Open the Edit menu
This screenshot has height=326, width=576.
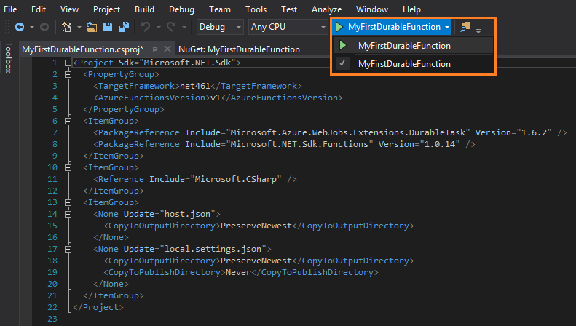39,9
